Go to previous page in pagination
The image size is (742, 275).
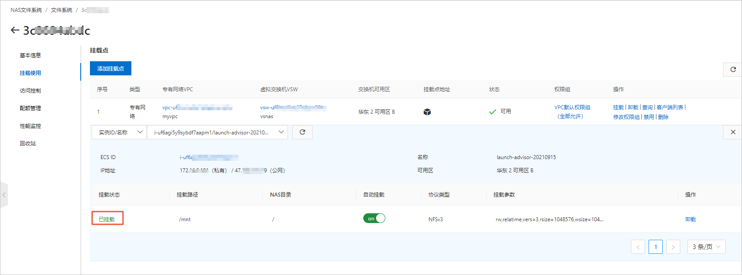pyautogui.click(x=638, y=247)
